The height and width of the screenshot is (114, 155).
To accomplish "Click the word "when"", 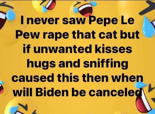I will point(129,77).
